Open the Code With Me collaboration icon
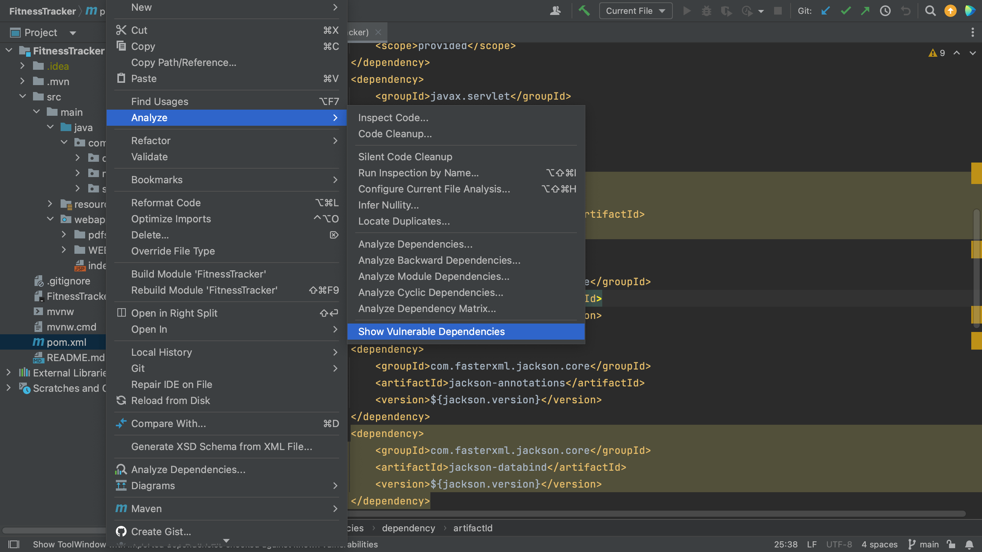 click(556, 11)
